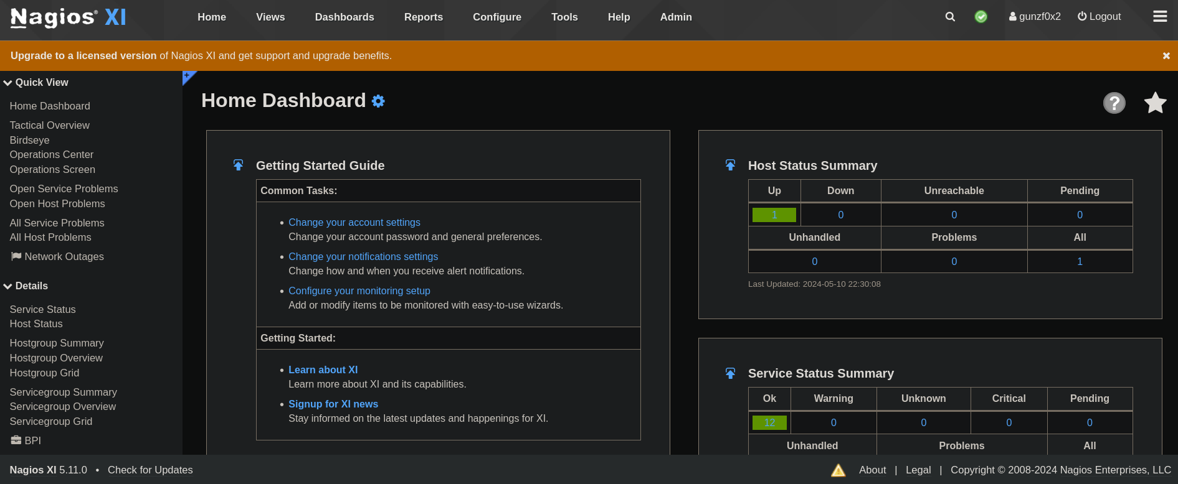
Task: Click green Ok service count 12
Action: [769, 422]
